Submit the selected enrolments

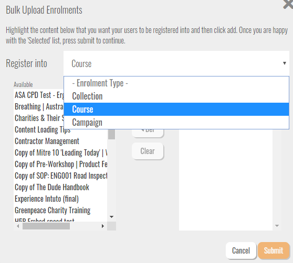[x=274, y=250]
